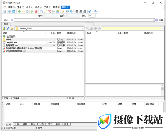Switch to the 监视 bottom tab
This screenshot has width=166, height=131.
(25, 124)
